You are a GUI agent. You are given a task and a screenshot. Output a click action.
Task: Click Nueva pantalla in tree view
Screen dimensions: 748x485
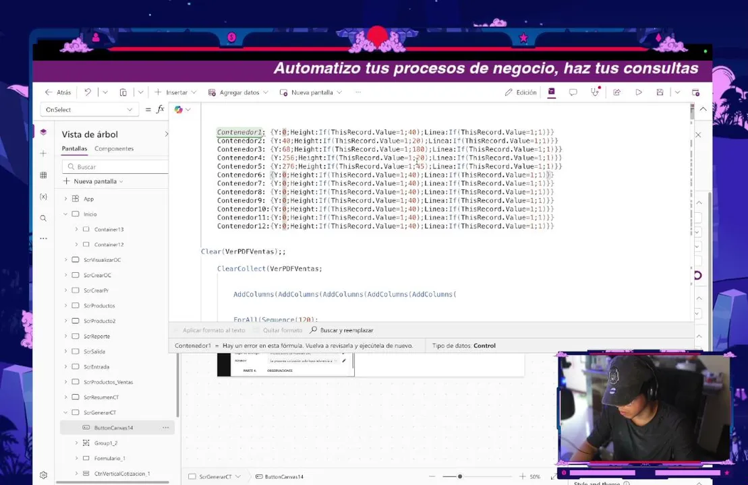[93, 181]
